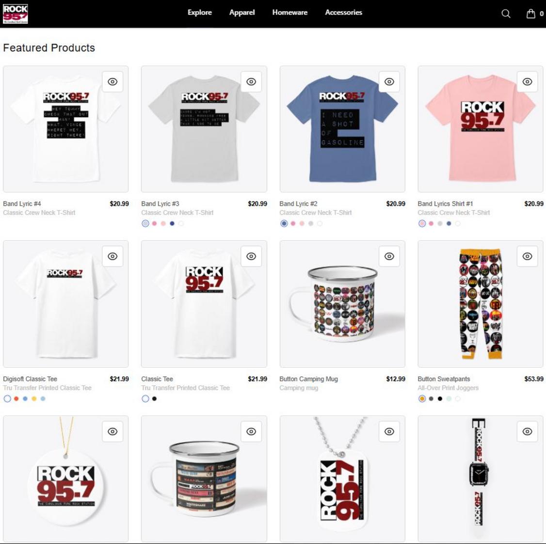
Task: Quick view eye icon on Button Sweatpants
Action: coord(528,256)
